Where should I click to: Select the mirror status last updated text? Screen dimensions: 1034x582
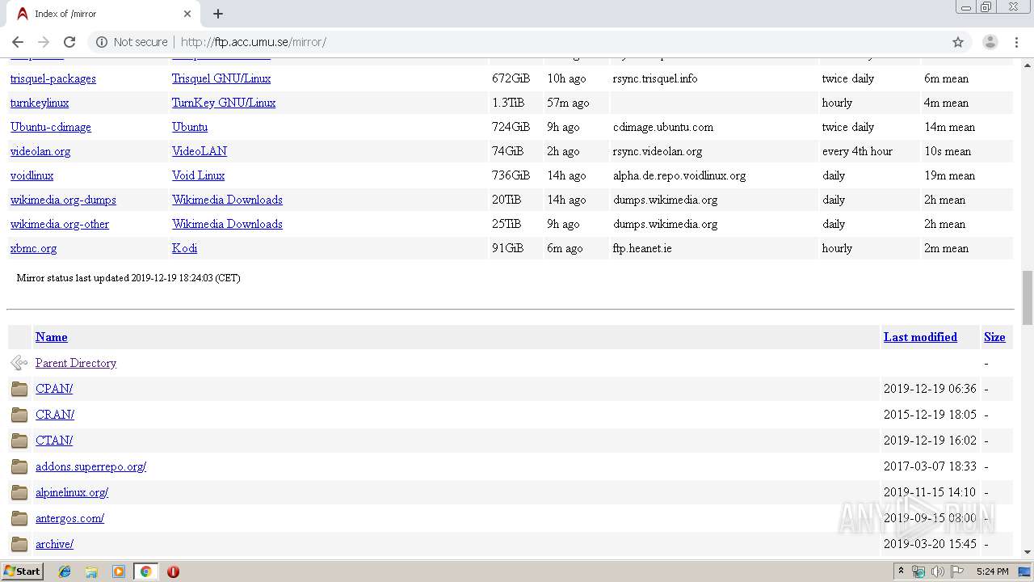point(128,278)
